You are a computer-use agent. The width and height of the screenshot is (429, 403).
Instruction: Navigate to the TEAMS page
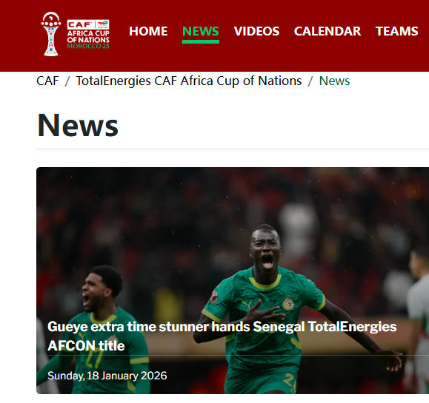point(396,31)
